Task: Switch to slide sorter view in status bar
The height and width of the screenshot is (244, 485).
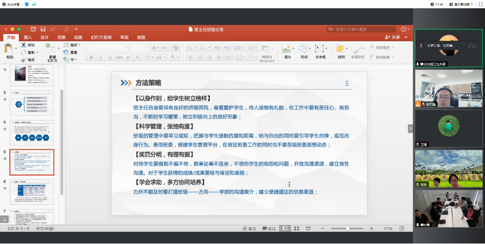Action: point(295,229)
